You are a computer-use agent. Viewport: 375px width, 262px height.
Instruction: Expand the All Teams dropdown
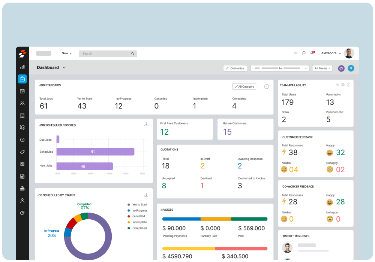click(x=322, y=68)
